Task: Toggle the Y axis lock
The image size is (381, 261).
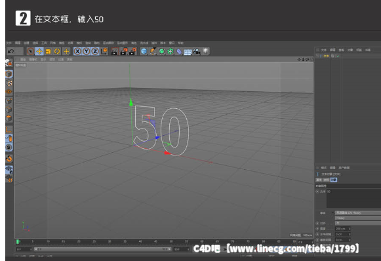Action: tap(87, 51)
